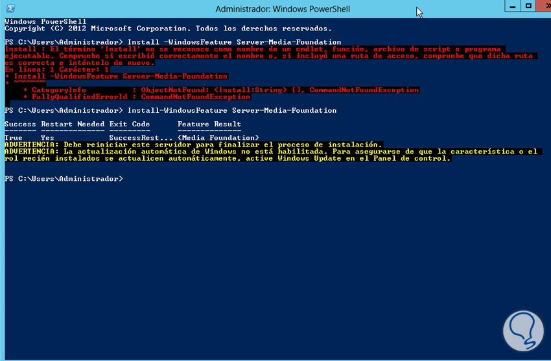Click the successful 'Install-WindowsFeature Server-Media-Foundation' command
The height and width of the screenshot is (361, 551).
pyautogui.click(x=232, y=111)
